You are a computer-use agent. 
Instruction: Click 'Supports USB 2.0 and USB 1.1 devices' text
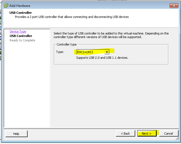coord(102,58)
